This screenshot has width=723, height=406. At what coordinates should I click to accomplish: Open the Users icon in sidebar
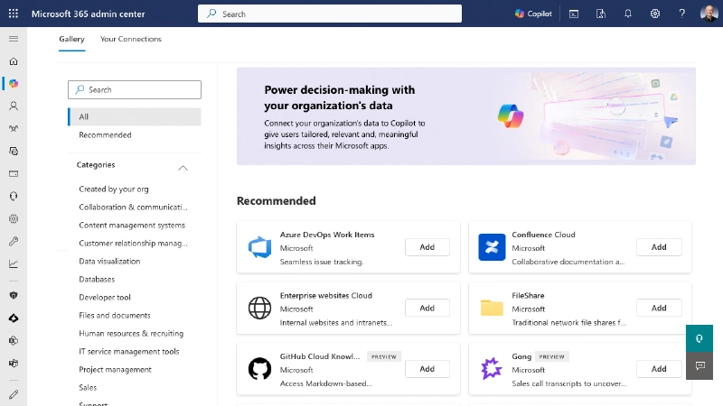14,106
